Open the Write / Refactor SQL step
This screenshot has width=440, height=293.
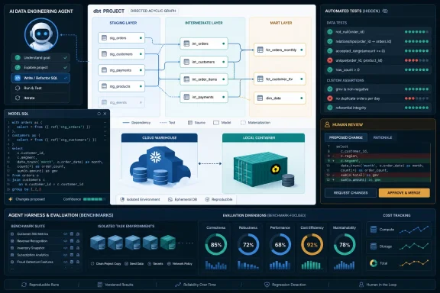pos(40,78)
